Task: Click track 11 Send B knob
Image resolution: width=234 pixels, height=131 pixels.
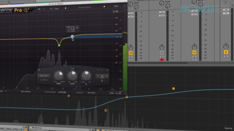Action: [167, 6]
